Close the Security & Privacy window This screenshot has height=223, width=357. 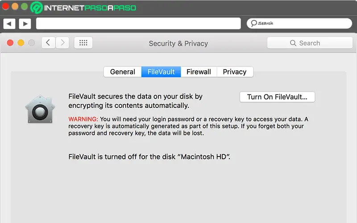[x=10, y=43]
